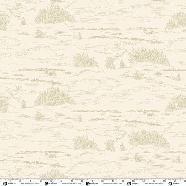Image resolution: width=186 pixels, height=186 pixels.
Task: Click the ruler number 16
Action: click(164, 181)
